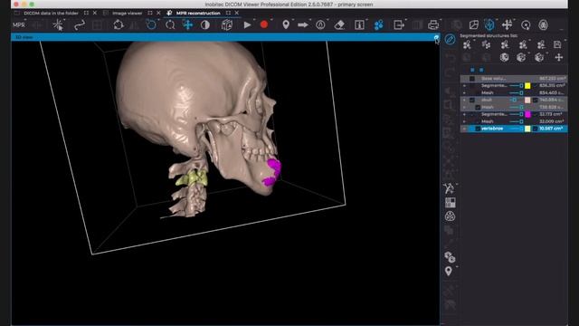Select the vertebrae row in structures list
Image resolution: width=579 pixels, height=326 pixels.
pyautogui.click(x=514, y=129)
